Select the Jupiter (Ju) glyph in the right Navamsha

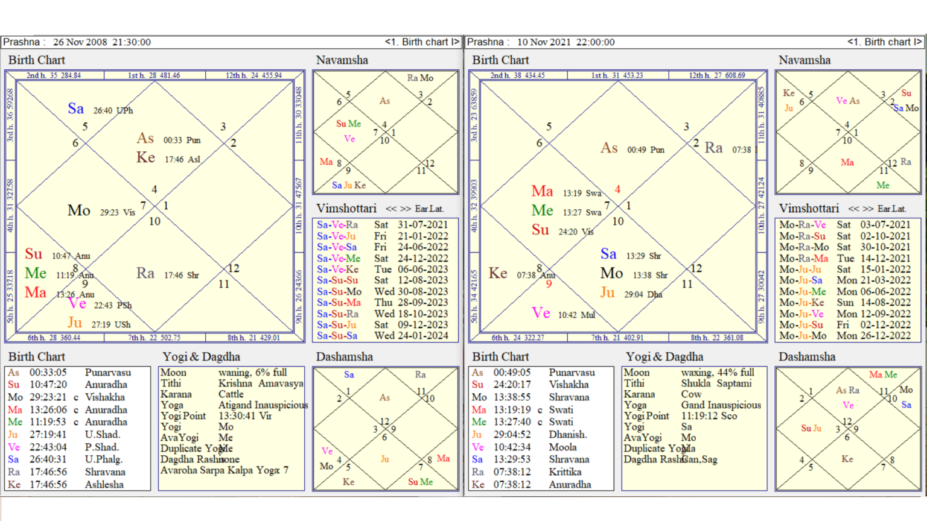(788, 109)
